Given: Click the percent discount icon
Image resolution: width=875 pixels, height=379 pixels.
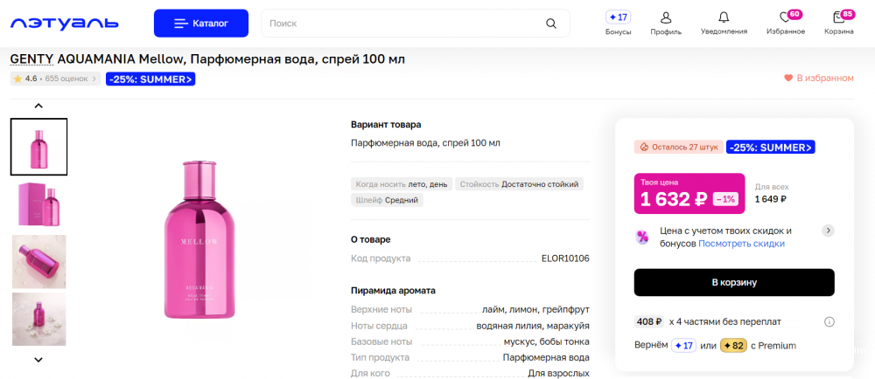Looking at the screenshot, I should pyautogui.click(x=642, y=237).
